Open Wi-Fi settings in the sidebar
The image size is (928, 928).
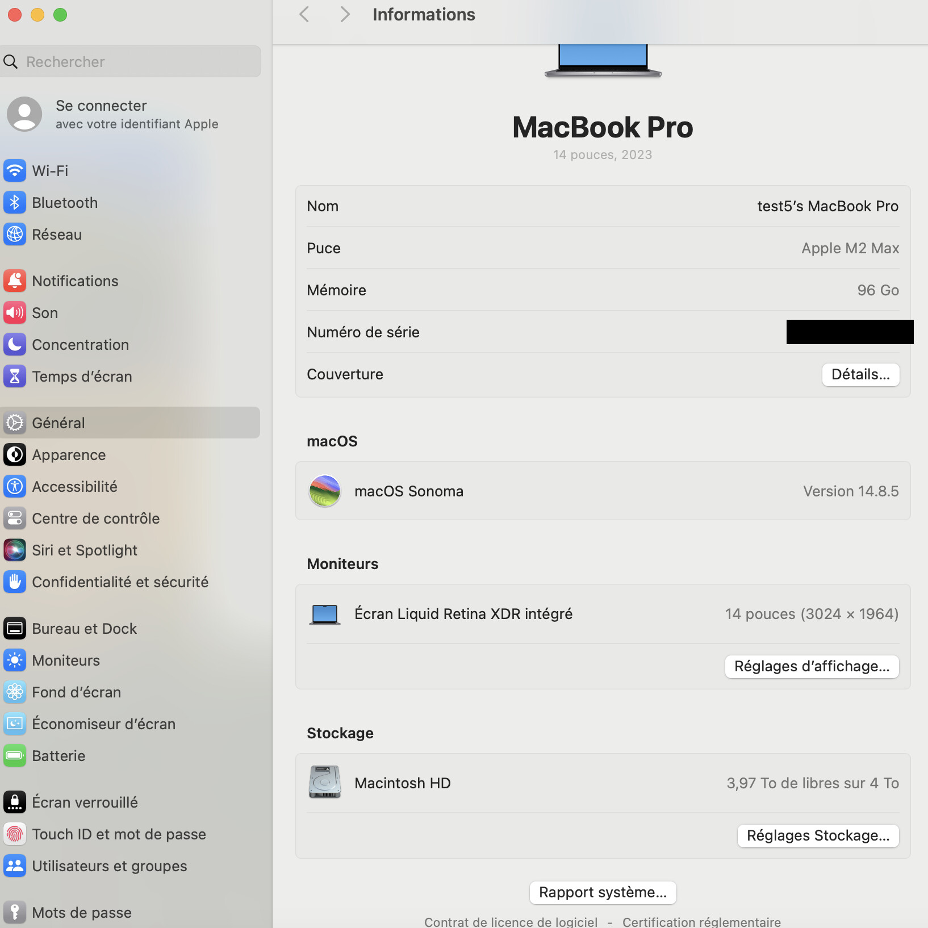pos(50,170)
